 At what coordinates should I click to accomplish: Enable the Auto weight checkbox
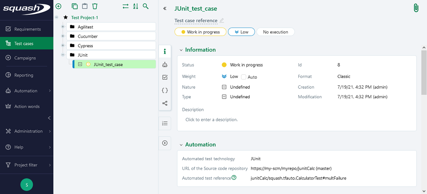(243, 77)
